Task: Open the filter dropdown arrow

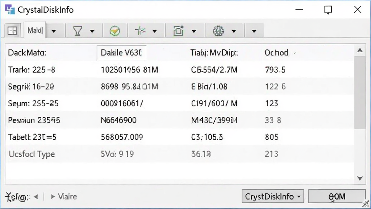Action: point(92,31)
